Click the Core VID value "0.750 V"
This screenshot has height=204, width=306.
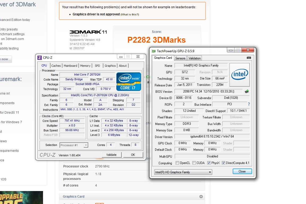coord(106,89)
